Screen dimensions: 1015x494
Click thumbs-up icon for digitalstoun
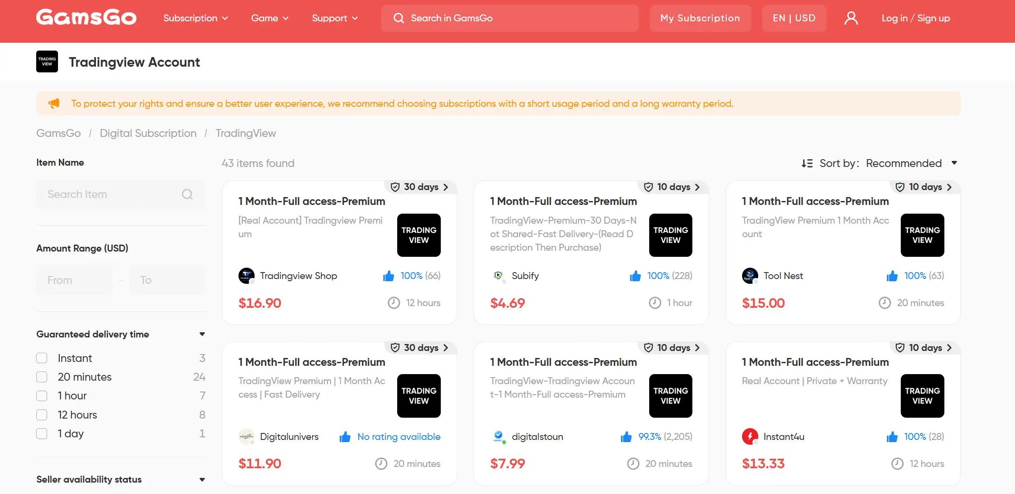(626, 436)
